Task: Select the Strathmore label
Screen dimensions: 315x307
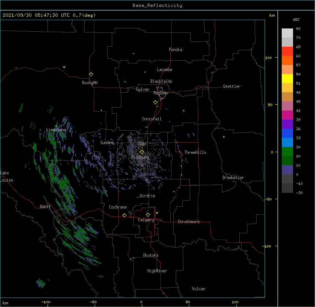Action: click(x=189, y=222)
